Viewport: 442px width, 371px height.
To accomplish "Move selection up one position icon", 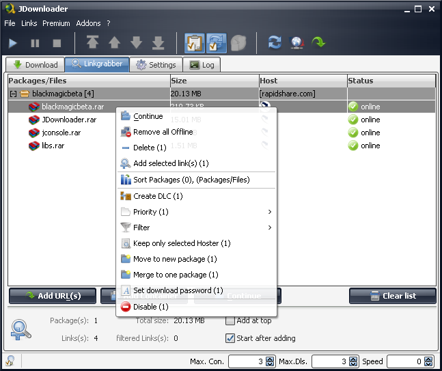I will [x=115, y=43].
